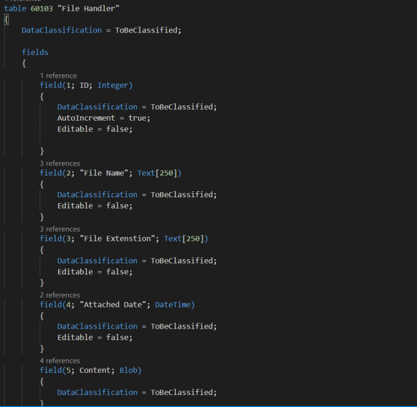Open '3 references' CodeLens above the File Extenstion field
Viewport: 417px width, 407px height.
60,229
